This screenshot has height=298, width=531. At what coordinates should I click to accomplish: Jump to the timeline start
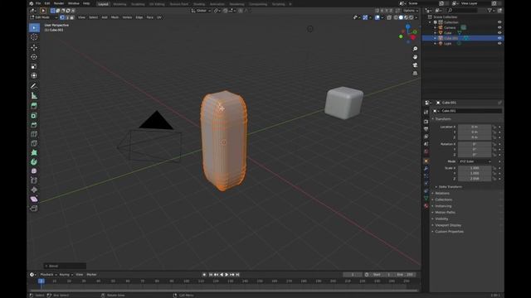click(x=211, y=275)
